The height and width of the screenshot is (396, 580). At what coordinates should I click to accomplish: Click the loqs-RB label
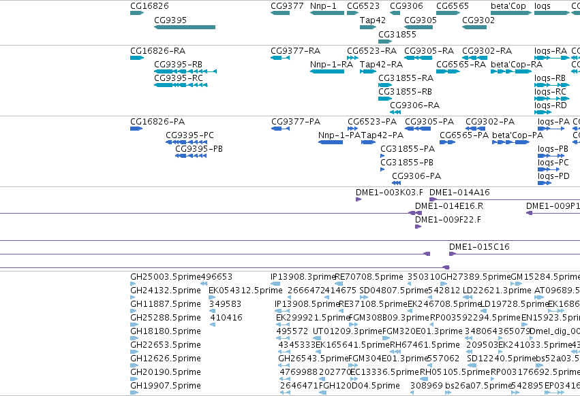(550, 78)
